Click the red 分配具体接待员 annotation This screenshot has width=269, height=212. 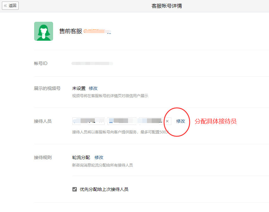pos(215,121)
